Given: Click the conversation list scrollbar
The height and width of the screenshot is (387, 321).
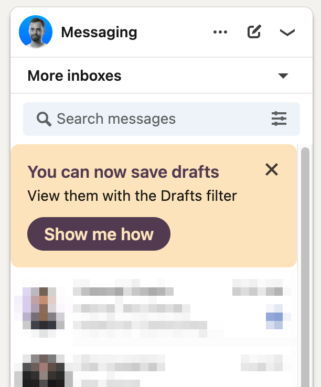Looking at the screenshot, I should pyautogui.click(x=305, y=262).
